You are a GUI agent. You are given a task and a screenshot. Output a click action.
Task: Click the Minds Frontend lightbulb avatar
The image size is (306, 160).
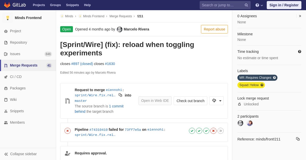tap(8, 18)
